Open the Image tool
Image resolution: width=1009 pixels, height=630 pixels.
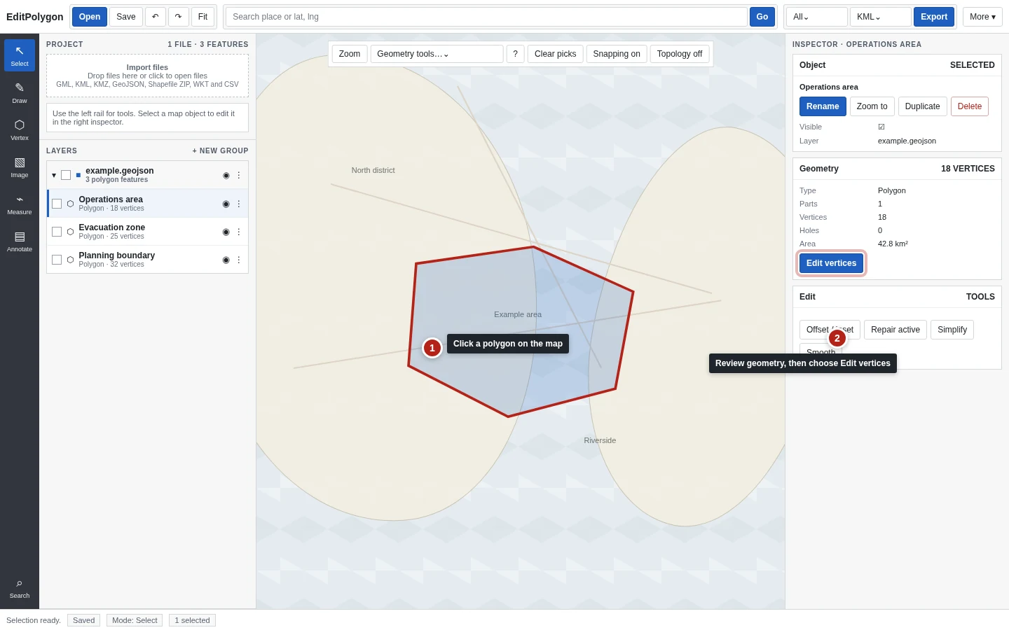[20, 167]
